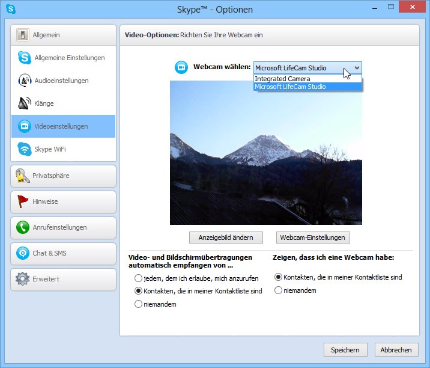The height and width of the screenshot is (368, 430).
Task: Open the Erweitert settings section
Action: 63,279
